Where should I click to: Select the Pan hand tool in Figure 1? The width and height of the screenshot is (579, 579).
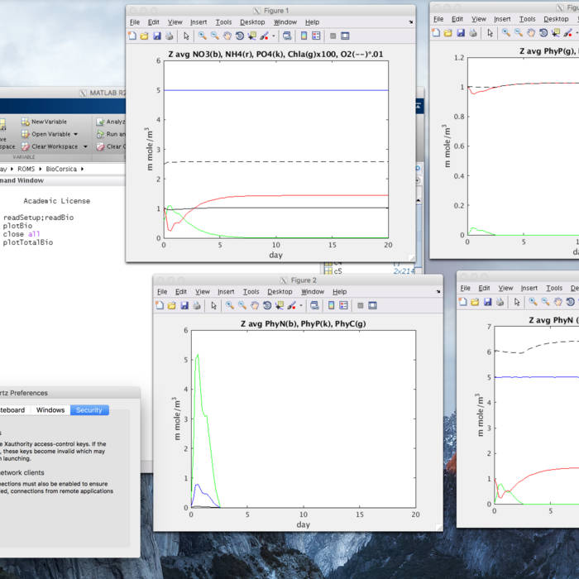(x=227, y=36)
